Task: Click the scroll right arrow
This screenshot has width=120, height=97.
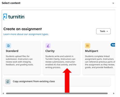Action: 114,93
